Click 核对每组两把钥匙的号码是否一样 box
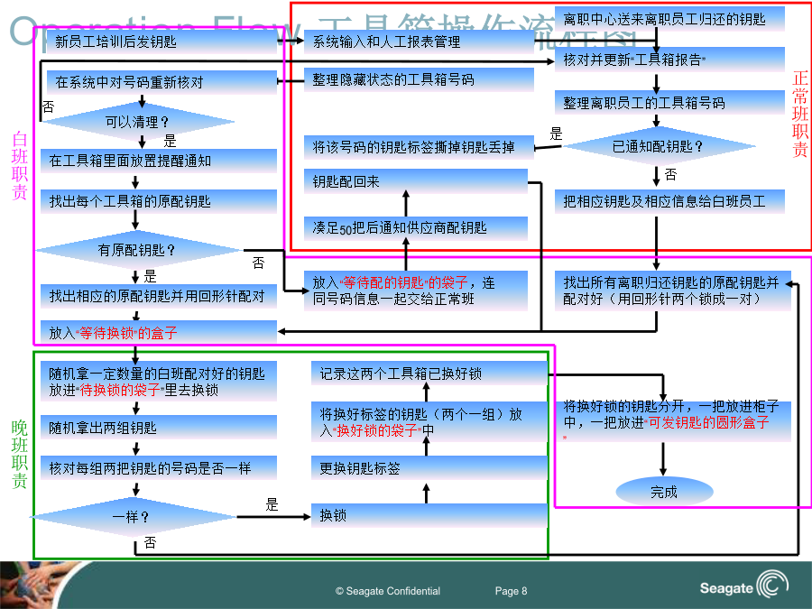The image size is (812, 609). coord(159,468)
